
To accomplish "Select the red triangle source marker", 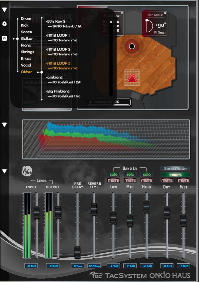I will [132, 78].
